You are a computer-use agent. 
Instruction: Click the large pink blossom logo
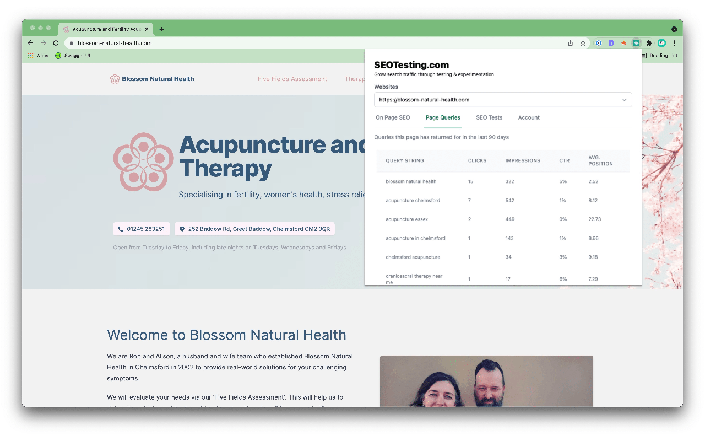point(143,162)
